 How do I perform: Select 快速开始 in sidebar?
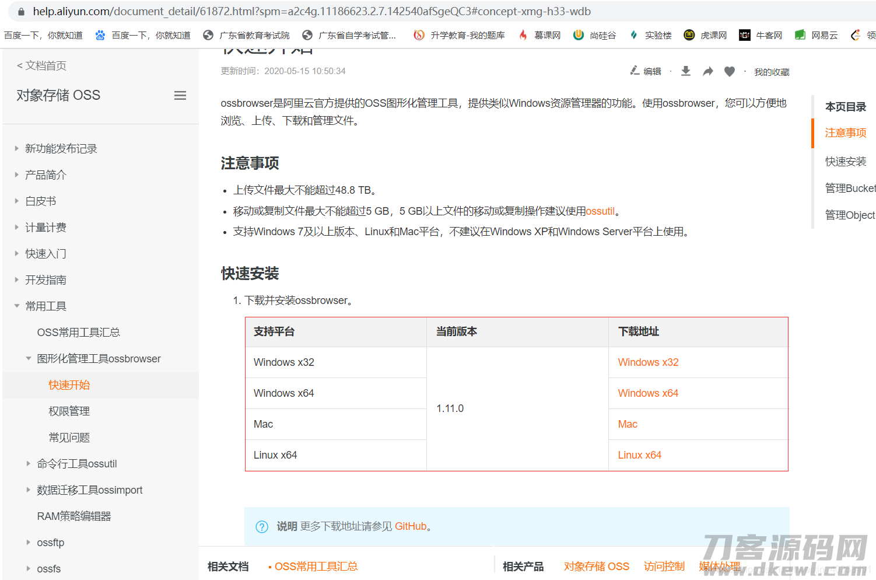pos(69,385)
